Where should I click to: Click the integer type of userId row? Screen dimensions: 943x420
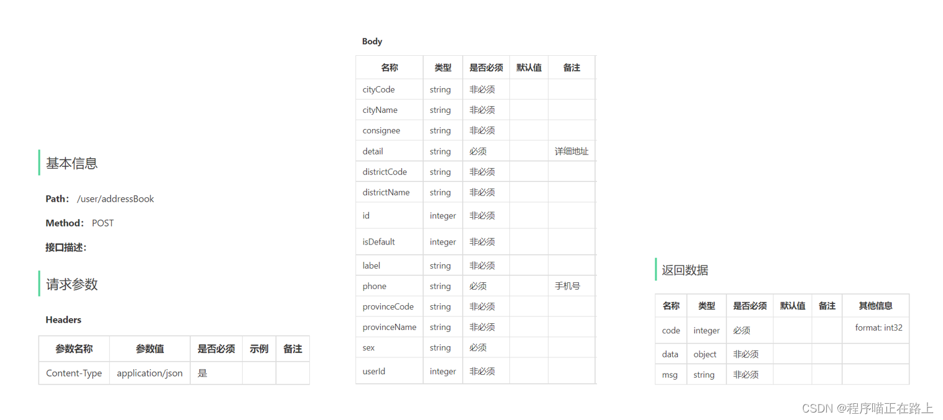click(443, 372)
